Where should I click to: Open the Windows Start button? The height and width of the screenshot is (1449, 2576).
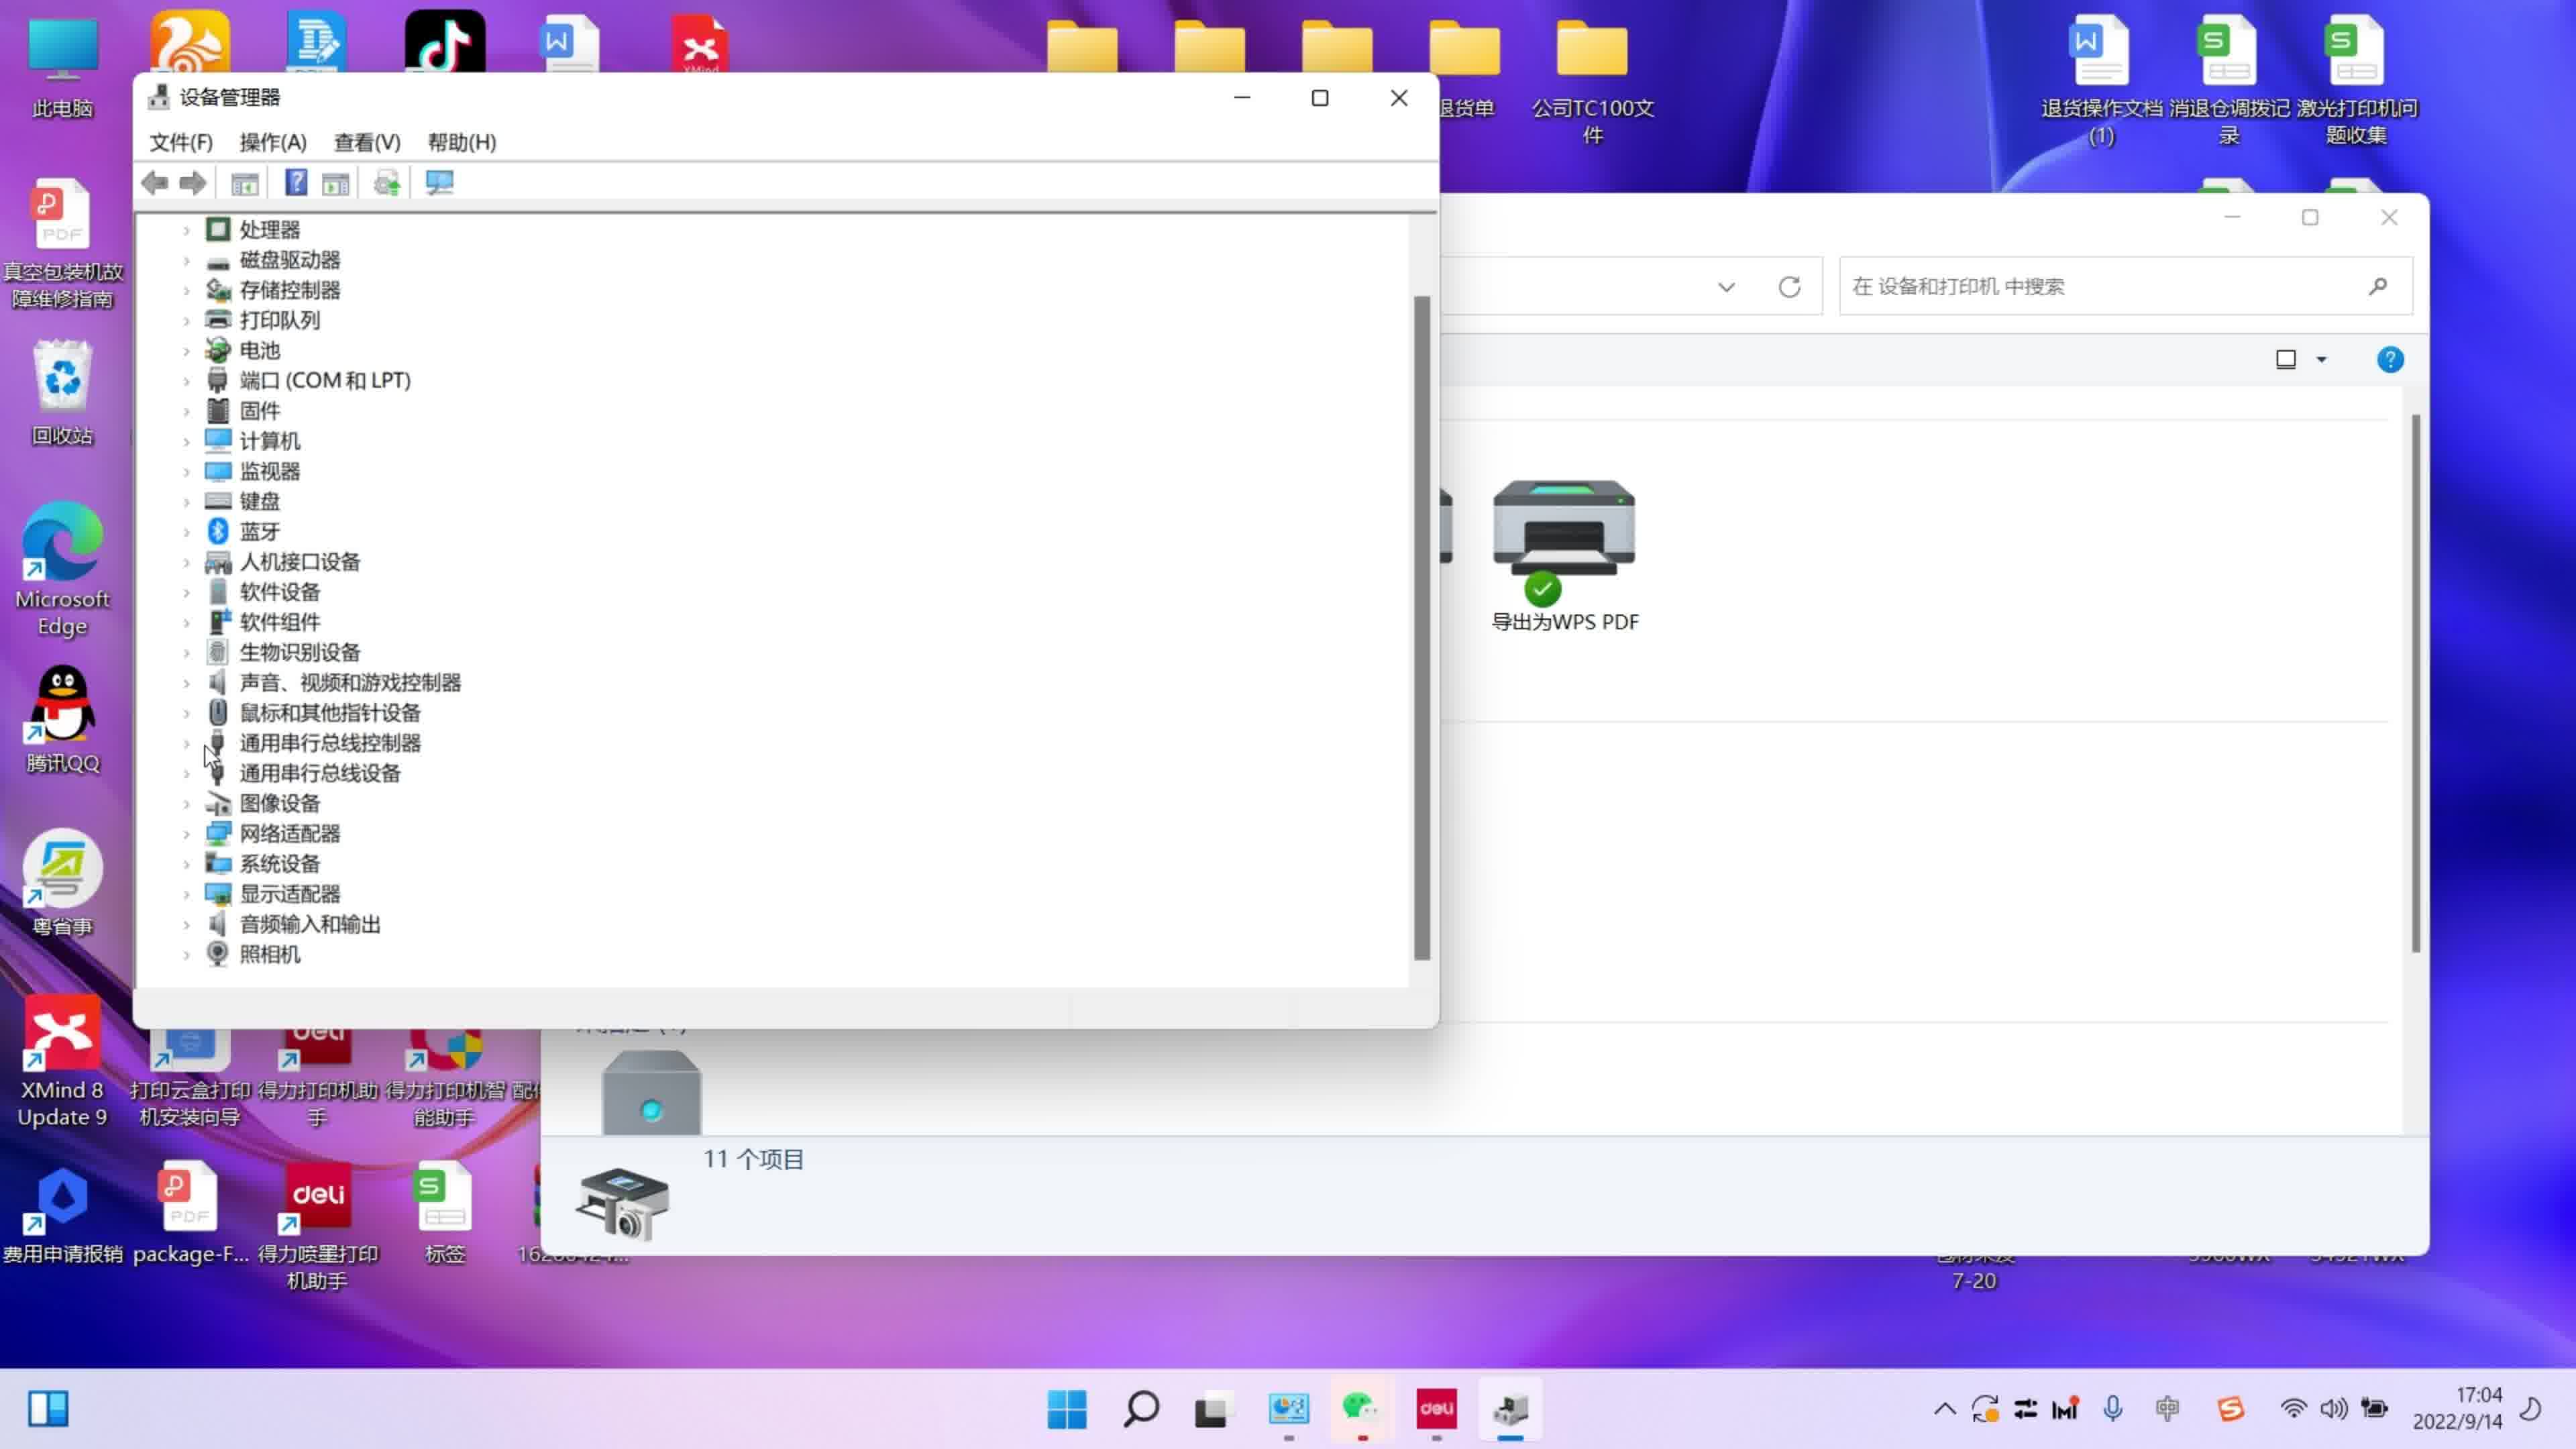[x=1067, y=1410]
